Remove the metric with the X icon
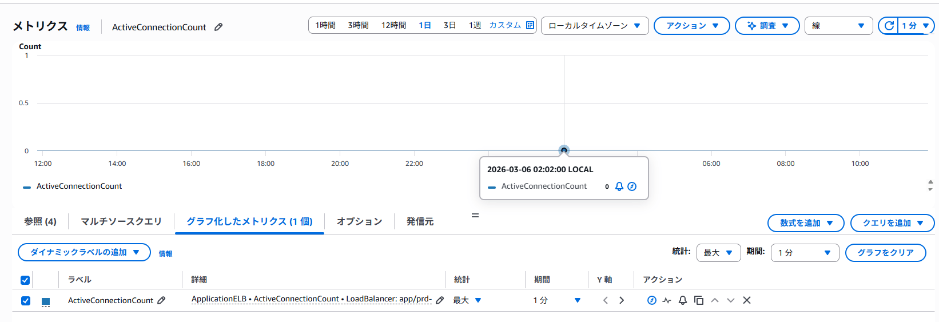This screenshot has width=939, height=322. pos(747,300)
